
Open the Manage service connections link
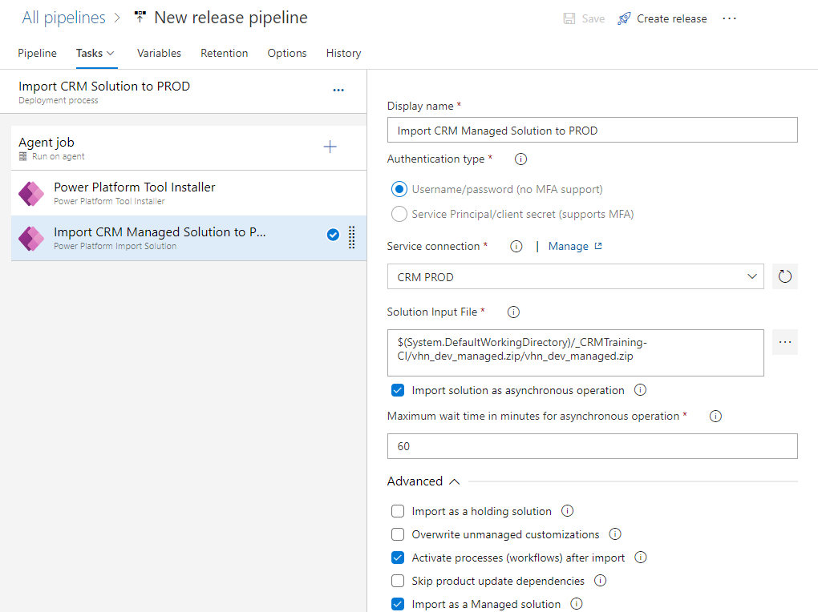[x=574, y=246]
